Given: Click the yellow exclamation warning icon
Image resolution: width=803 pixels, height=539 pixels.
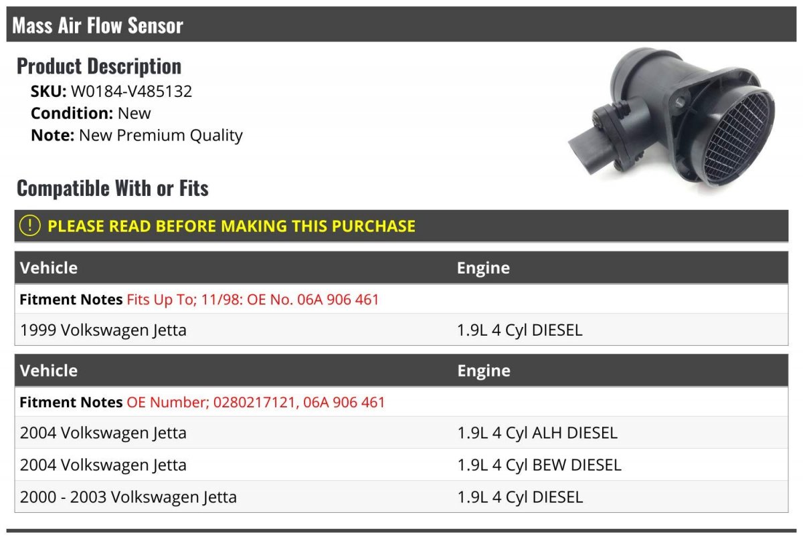Looking at the screenshot, I should pos(30,226).
